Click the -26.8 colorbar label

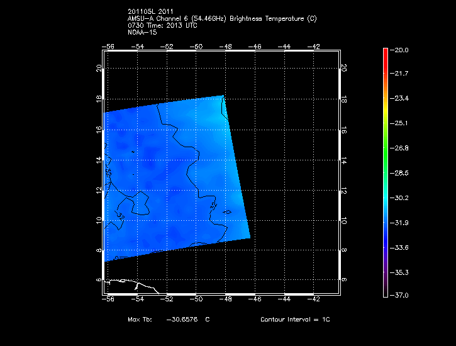(399, 148)
